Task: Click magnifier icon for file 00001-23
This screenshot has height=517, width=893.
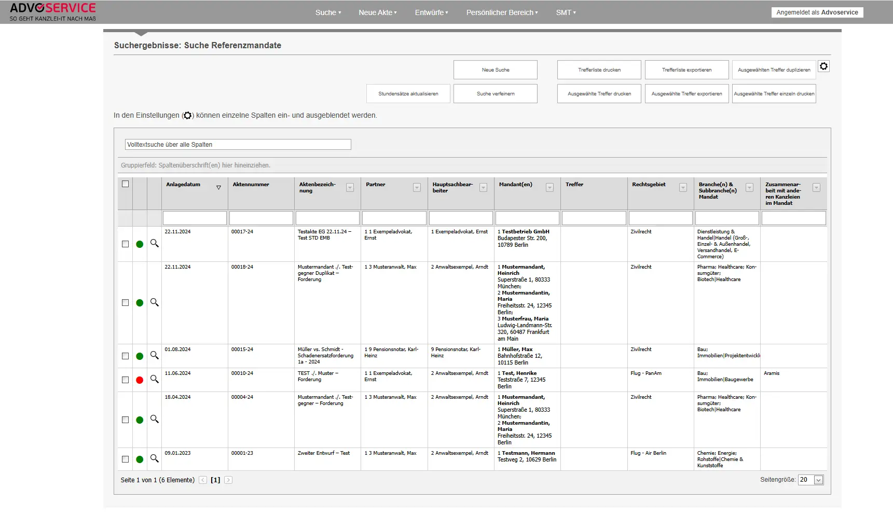Action: click(x=154, y=458)
